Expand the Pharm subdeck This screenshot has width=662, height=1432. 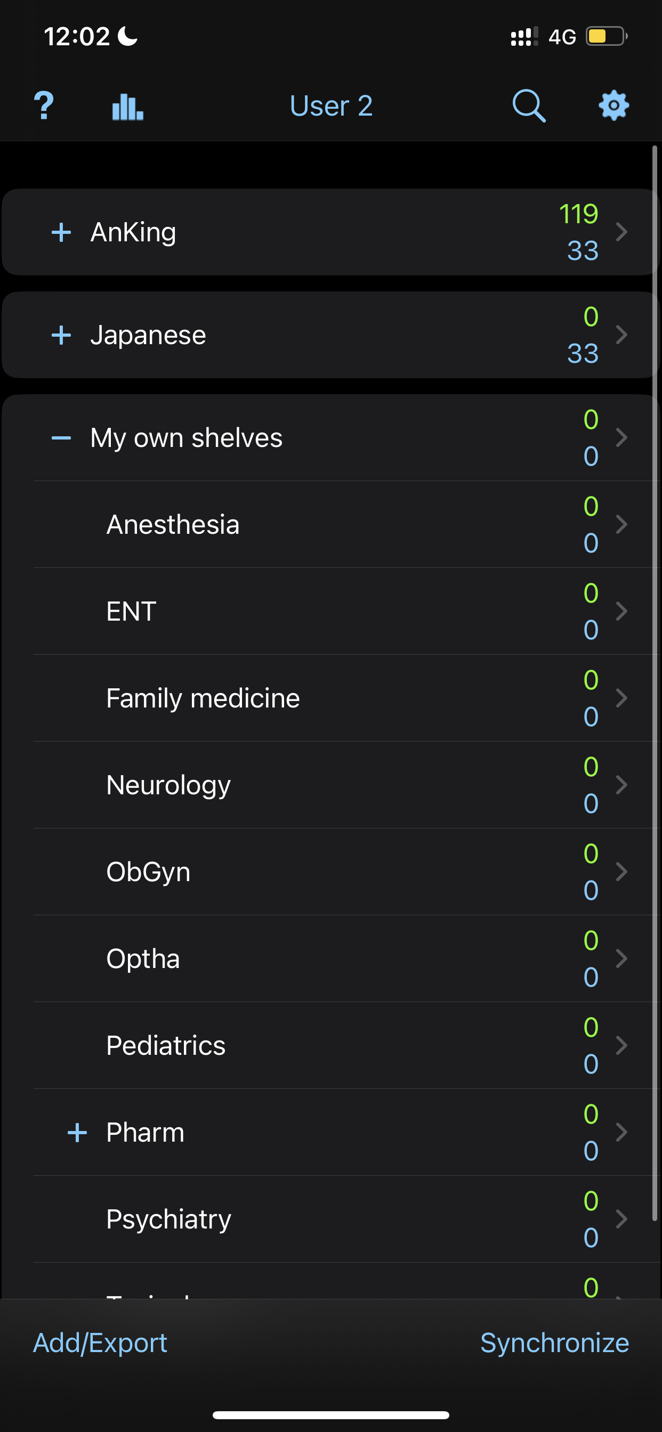coord(77,1133)
